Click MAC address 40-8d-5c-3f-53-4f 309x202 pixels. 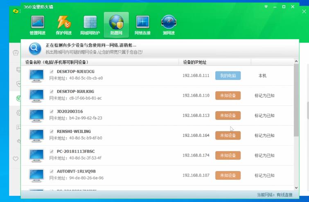(85, 158)
